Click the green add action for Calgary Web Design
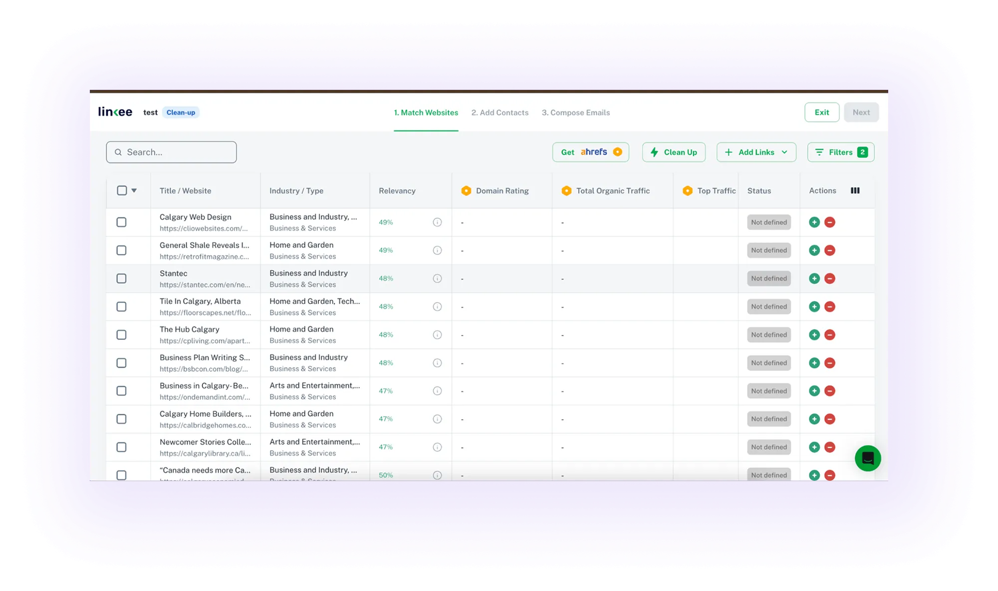The width and height of the screenshot is (998, 591). 814,222
